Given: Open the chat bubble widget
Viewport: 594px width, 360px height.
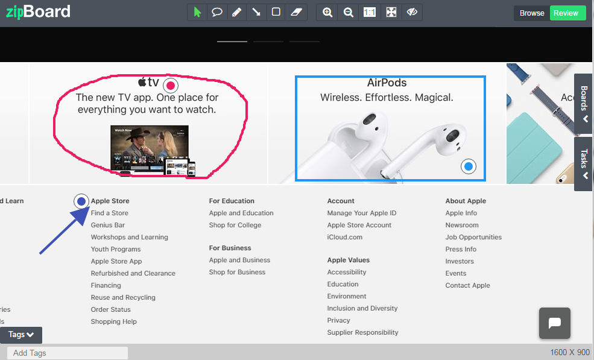Looking at the screenshot, I should coord(554,323).
